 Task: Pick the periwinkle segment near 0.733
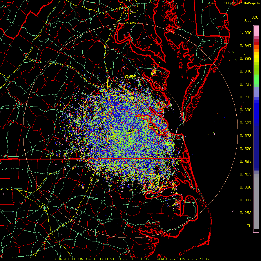[x=256, y=92]
